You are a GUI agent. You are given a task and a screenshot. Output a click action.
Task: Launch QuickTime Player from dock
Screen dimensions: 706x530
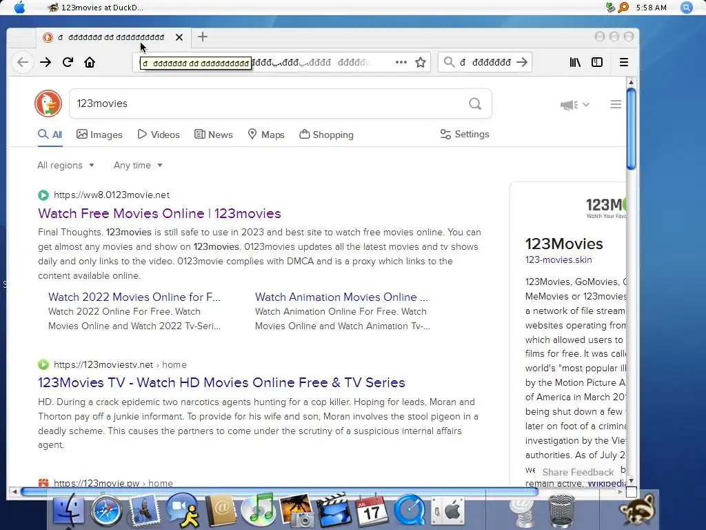click(x=410, y=511)
